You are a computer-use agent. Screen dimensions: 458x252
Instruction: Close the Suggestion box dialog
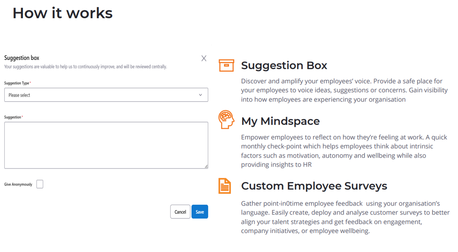[x=204, y=58]
